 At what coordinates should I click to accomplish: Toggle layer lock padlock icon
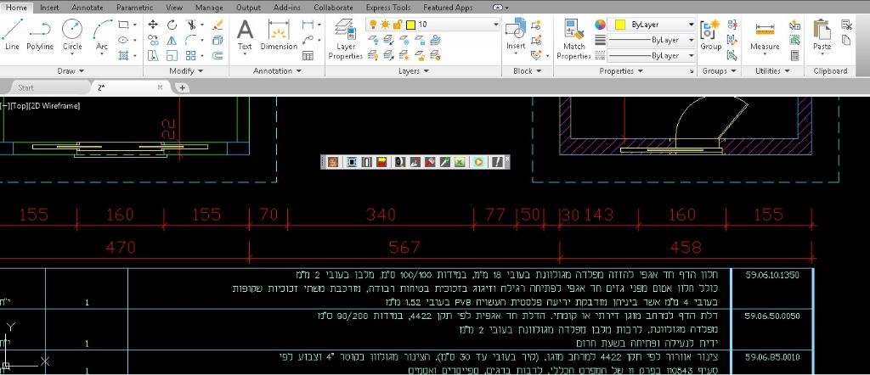(x=398, y=25)
